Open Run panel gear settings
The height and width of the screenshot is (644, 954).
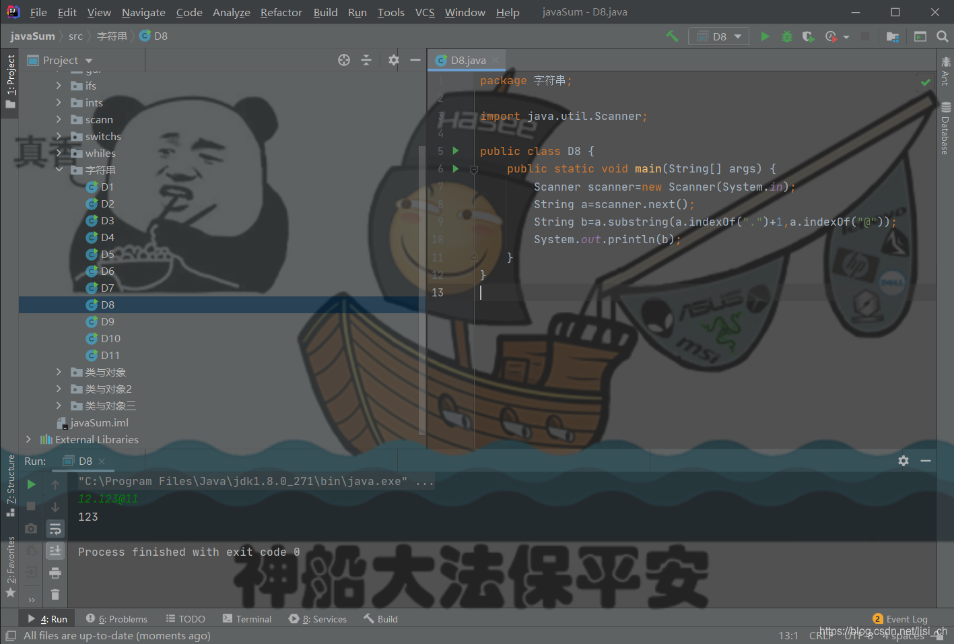(904, 461)
